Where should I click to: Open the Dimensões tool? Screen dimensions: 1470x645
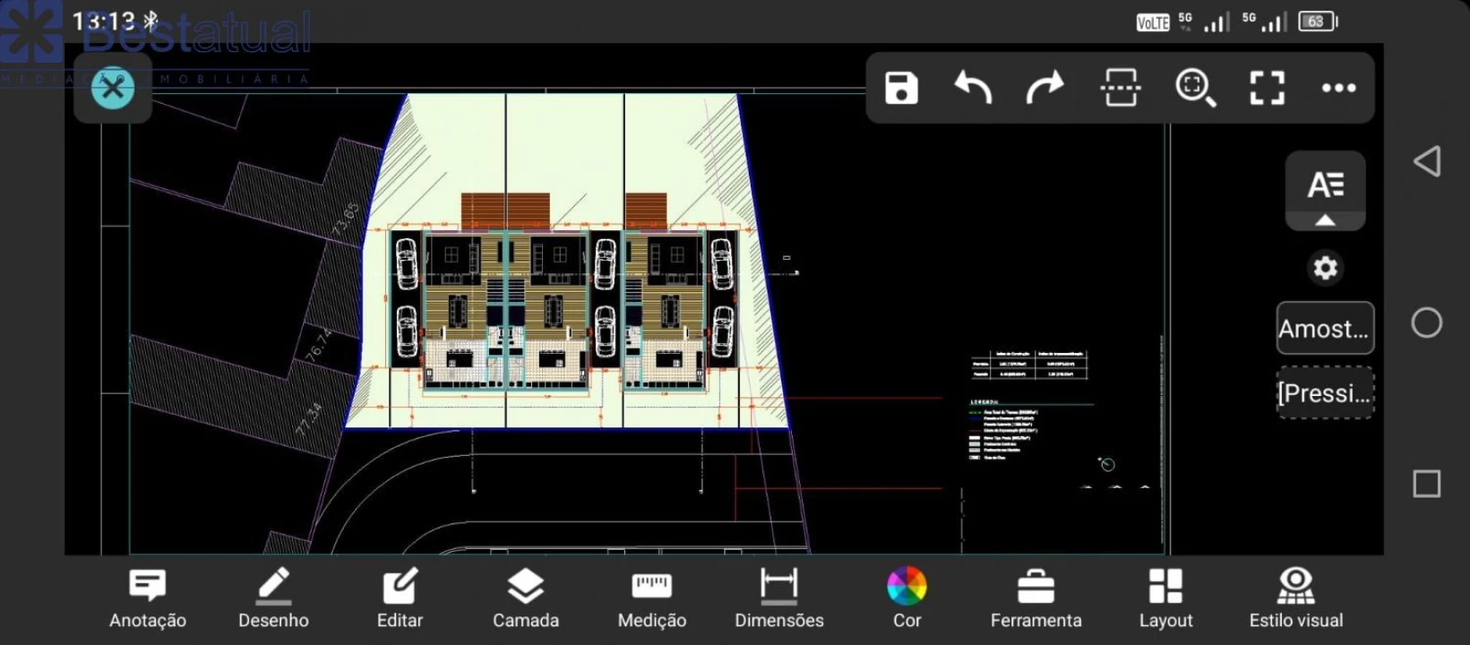[x=779, y=598]
